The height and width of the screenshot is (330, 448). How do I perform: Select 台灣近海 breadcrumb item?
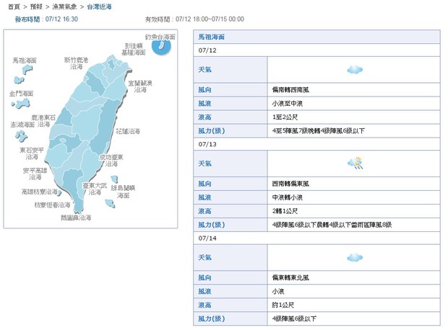click(98, 6)
